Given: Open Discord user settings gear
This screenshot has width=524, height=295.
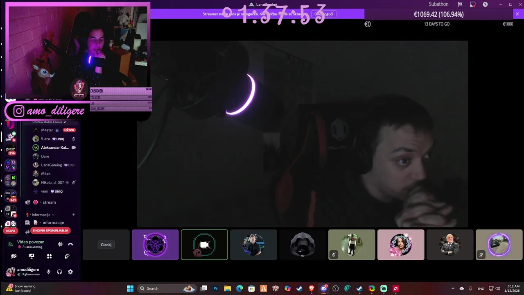Looking at the screenshot, I should (x=70, y=272).
